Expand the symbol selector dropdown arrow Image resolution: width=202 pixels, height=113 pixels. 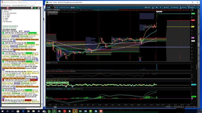(55, 8)
